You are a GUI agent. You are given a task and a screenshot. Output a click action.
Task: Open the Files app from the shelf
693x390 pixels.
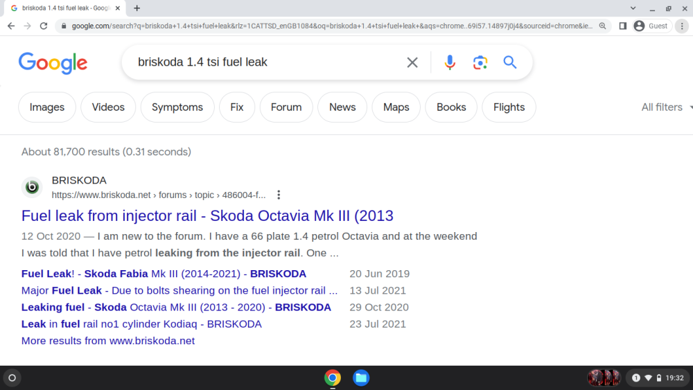pyautogui.click(x=361, y=378)
